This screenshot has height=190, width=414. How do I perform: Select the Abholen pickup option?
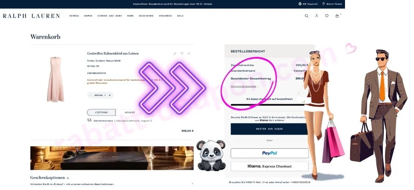[x=130, y=112]
